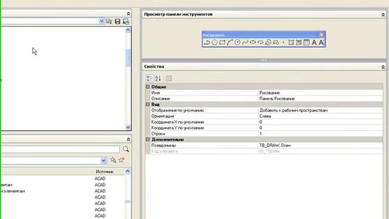
Task: Click the command list scrollbar up arrow
Action: tap(128, 172)
